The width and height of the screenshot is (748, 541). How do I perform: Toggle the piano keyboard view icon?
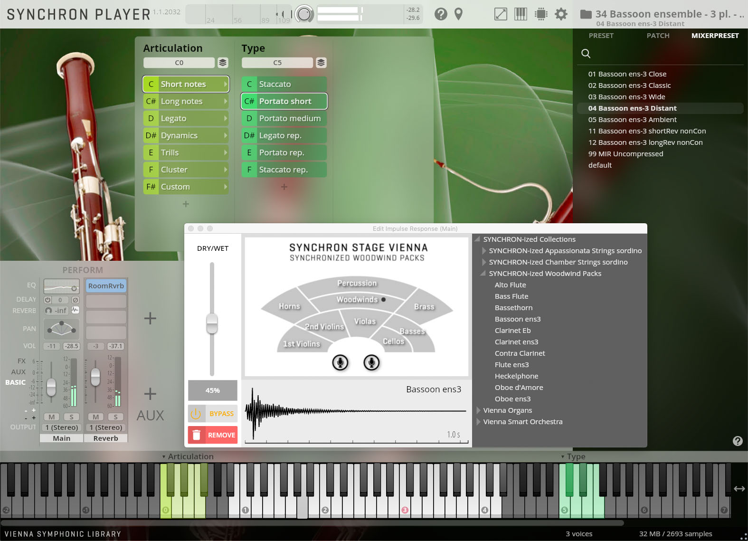tap(521, 14)
